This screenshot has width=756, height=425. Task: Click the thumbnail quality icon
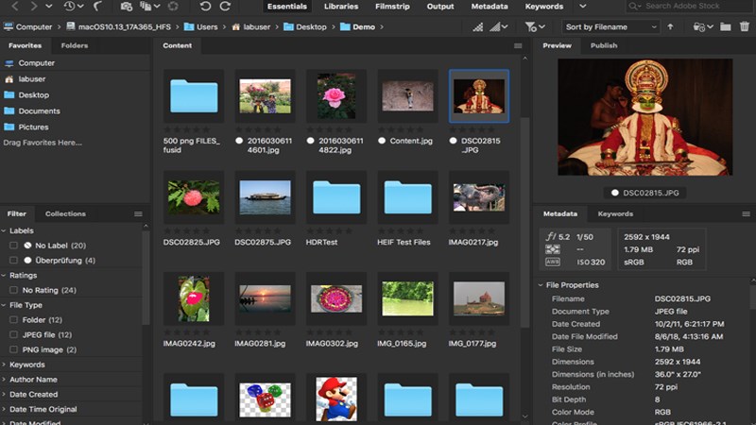pos(478,27)
